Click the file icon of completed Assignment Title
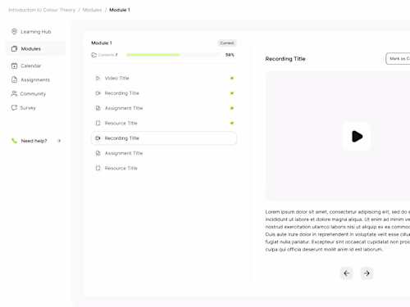Image resolution: width=410 pixels, height=307 pixels. [x=98, y=108]
